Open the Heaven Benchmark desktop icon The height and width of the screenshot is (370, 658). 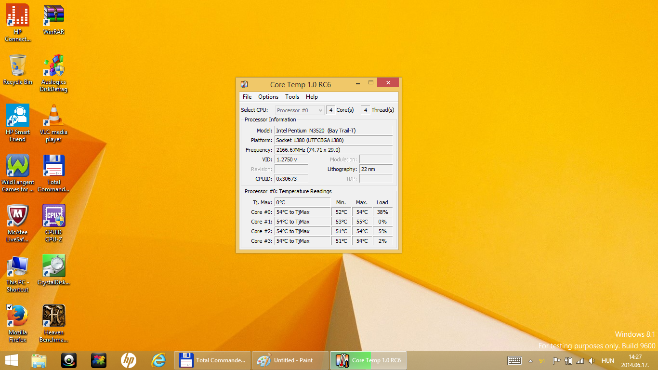pos(53,316)
